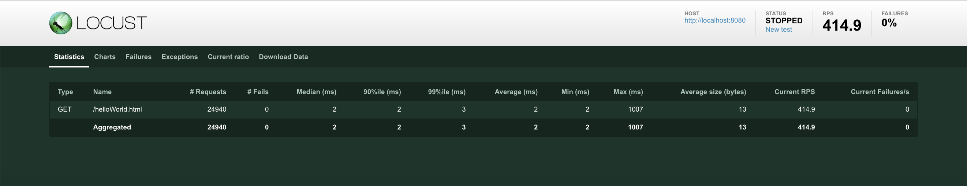Open the Statistics tab
This screenshot has height=186, width=967.
tap(69, 57)
